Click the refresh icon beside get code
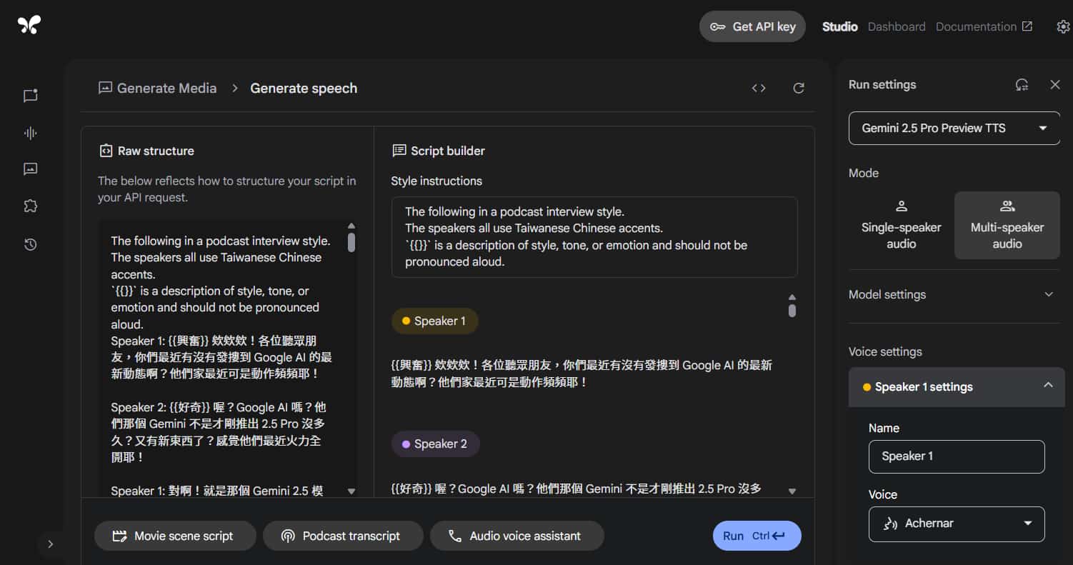 click(799, 88)
